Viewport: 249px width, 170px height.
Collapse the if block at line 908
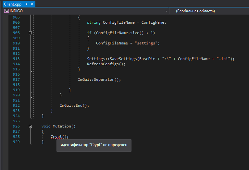(x=31, y=33)
